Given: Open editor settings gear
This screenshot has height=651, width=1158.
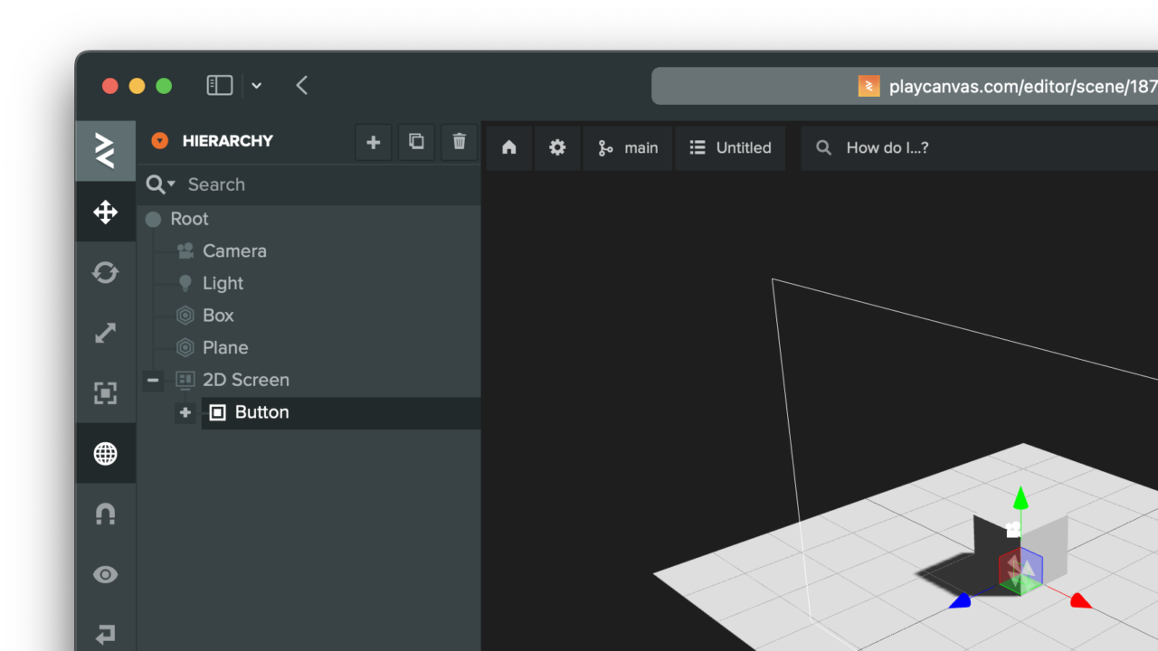Looking at the screenshot, I should [x=557, y=147].
